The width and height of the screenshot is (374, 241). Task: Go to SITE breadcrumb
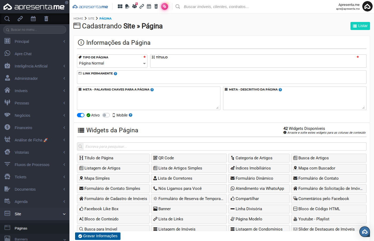pyautogui.click(x=91, y=18)
